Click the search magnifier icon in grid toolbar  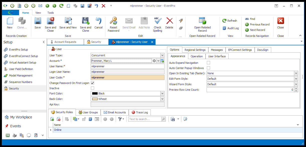coord(164,119)
